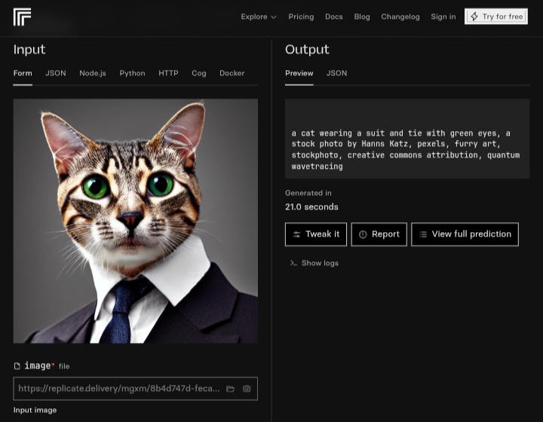Select the HTTP tab
This screenshot has width=543, height=422.
pos(168,73)
